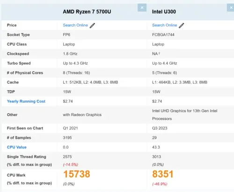The width and height of the screenshot is (234, 192).
Task: Click the L1: 464KB cache value
Action: click(180, 82)
